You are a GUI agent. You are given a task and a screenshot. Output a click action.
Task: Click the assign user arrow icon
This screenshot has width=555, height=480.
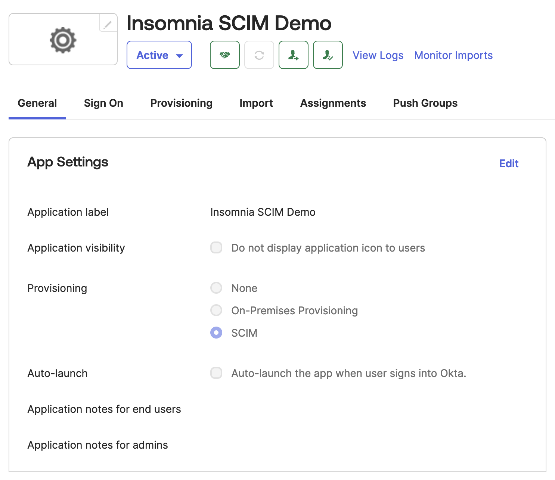[294, 55]
